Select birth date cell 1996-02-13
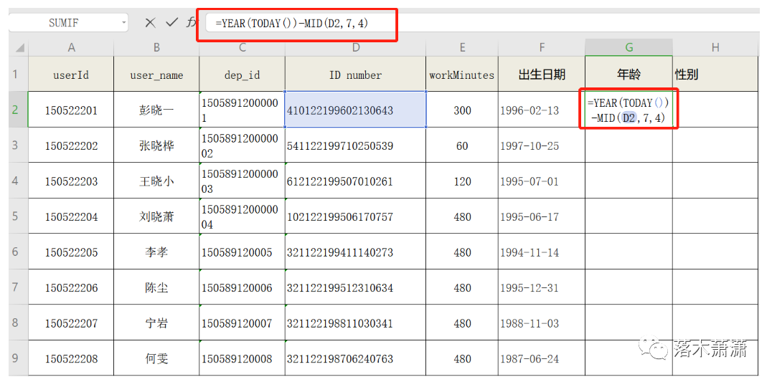This screenshot has width=772, height=382. [542, 110]
